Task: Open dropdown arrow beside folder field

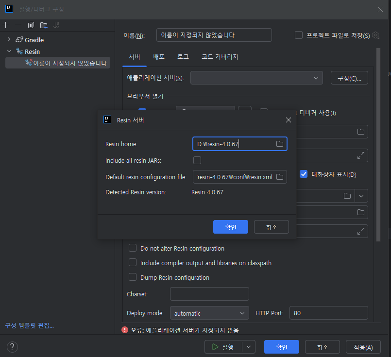Action: pos(361,196)
